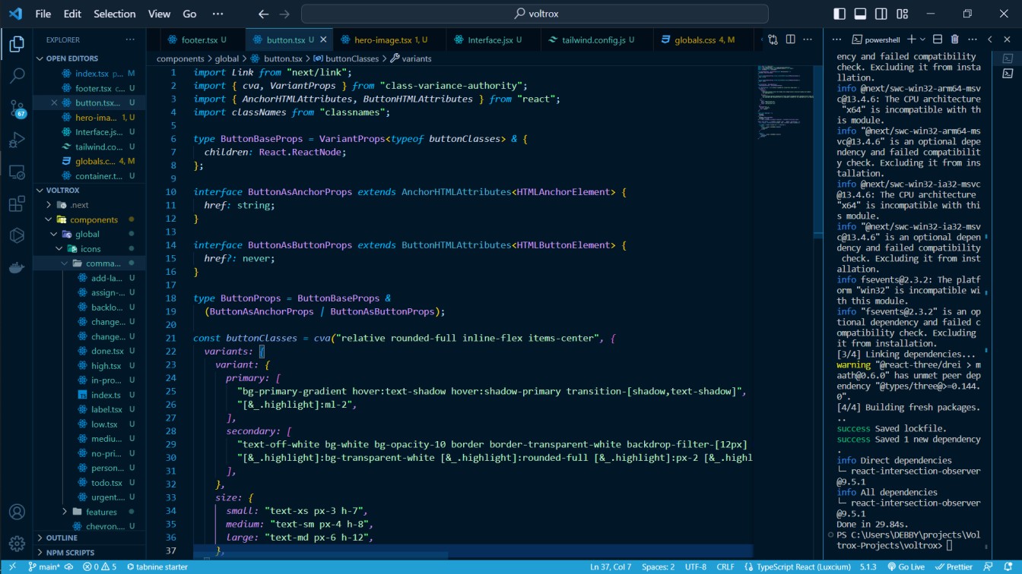The height and width of the screenshot is (574, 1022).
Task: Open the Search view in activity bar
Action: tap(17, 76)
